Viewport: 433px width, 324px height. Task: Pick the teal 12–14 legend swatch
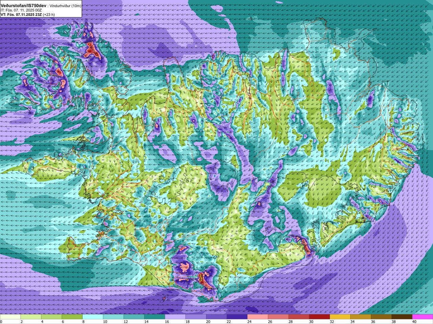coord(134,317)
